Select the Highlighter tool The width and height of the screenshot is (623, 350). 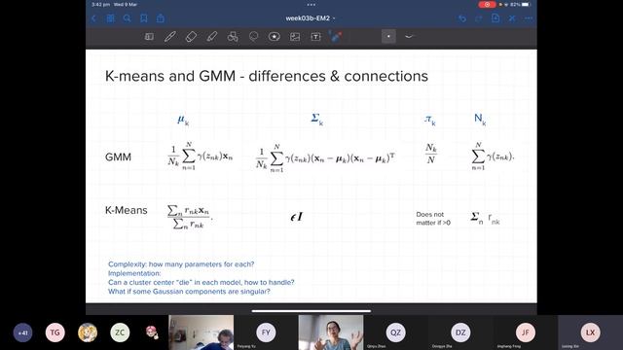pyautogui.click(x=212, y=37)
